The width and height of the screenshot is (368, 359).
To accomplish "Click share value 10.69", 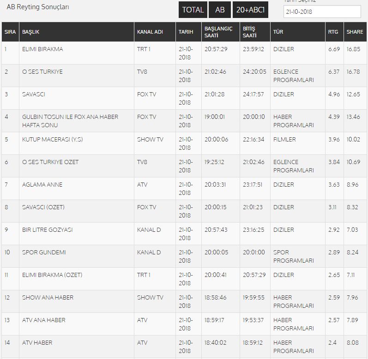I will pyautogui.click(x=353, y=162).
